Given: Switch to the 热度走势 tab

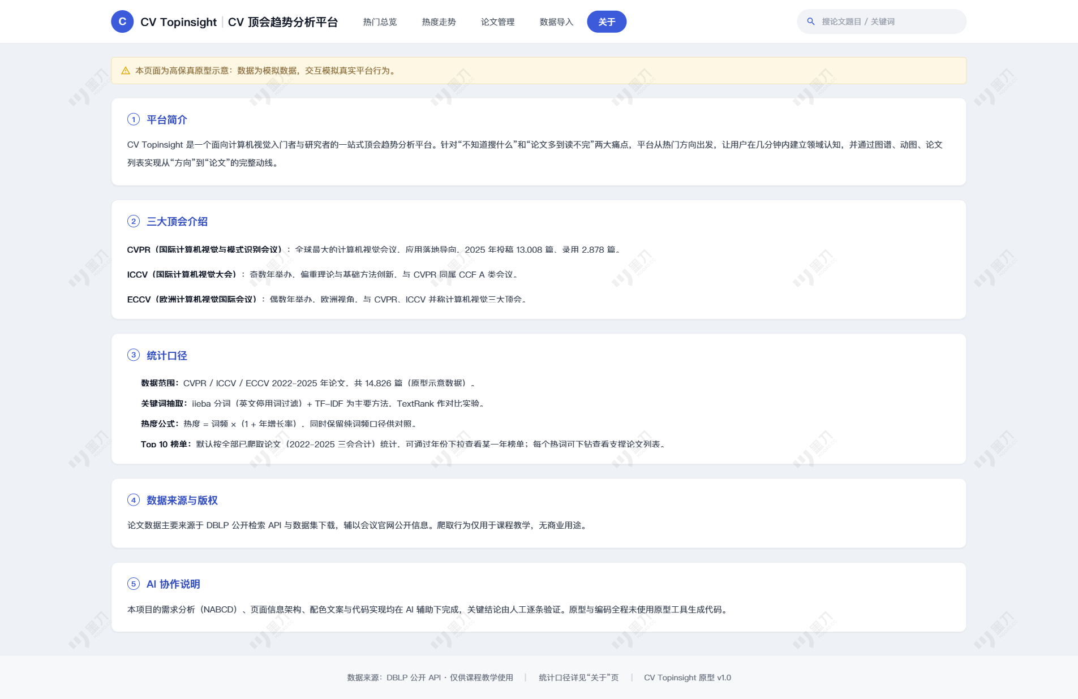Looking at the screenshot, I should click(439, 21).
